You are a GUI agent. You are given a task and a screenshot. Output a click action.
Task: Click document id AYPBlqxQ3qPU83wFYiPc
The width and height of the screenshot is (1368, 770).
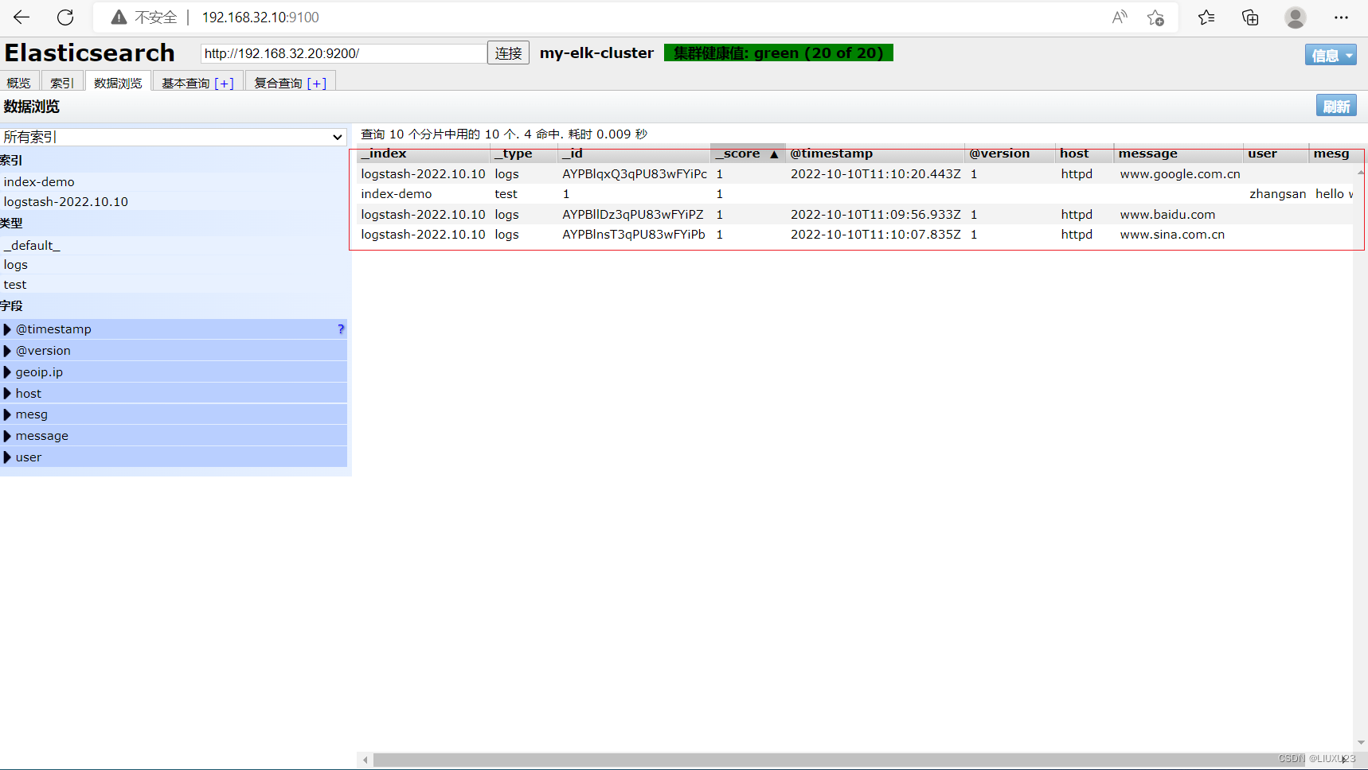tap(634, 174)
